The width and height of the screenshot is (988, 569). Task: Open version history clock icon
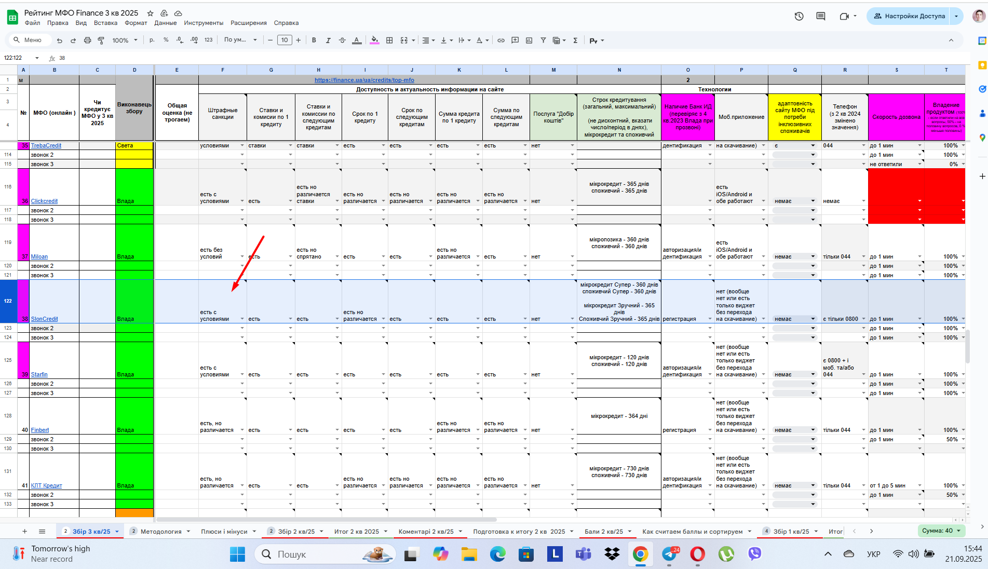(x=799, y=16)
